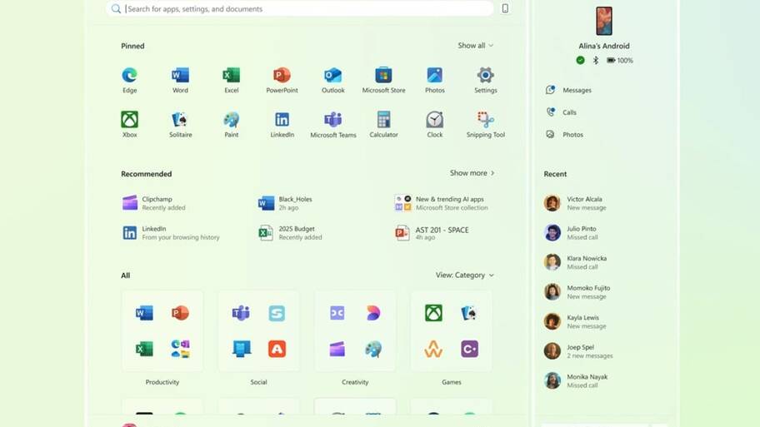
Task: Open the pinned LinkedIn app
Action: click(282, 124)
